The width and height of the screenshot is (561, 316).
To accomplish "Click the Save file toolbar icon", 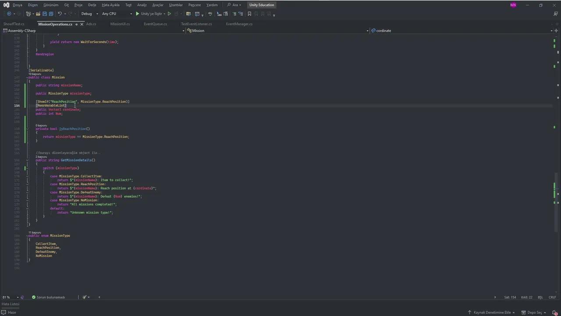I will [x=44, y=14].
